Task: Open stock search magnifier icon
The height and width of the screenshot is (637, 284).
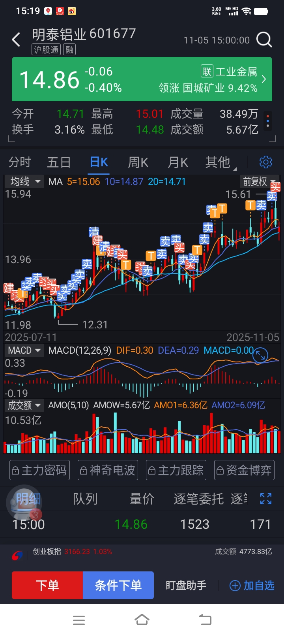Action: [x=264, y=40]
